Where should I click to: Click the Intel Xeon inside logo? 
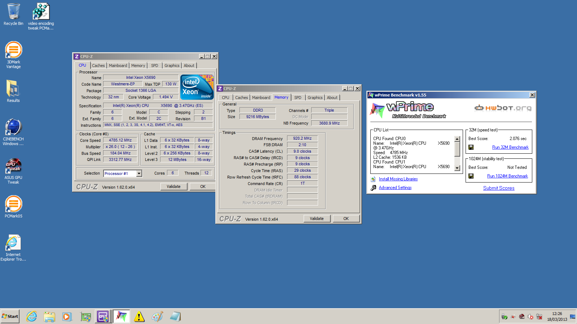pyautogui.click(x=197, y=87)
